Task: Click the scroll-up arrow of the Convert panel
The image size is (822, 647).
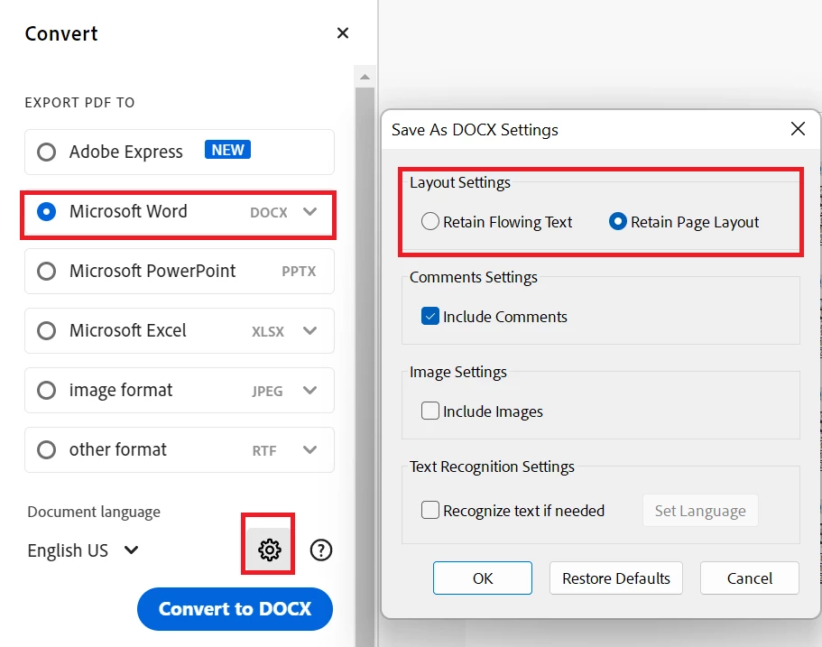Action: [x=365, y=77]
